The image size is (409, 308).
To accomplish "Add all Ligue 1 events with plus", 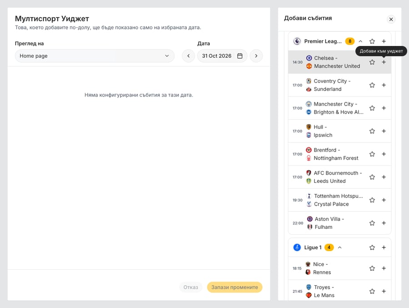I will click(x=384, y=247).
